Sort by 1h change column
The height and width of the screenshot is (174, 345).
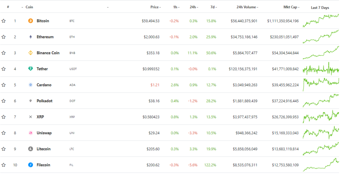pos(176,7)
